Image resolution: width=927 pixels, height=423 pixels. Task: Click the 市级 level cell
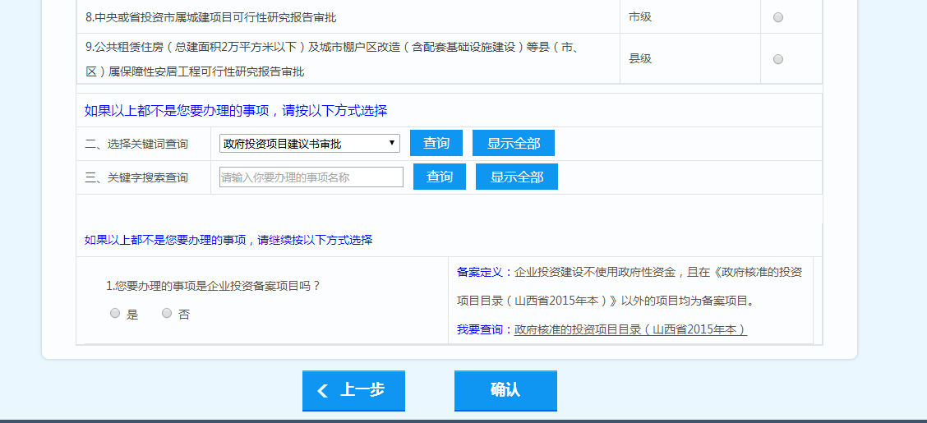[x=640, y=16]
